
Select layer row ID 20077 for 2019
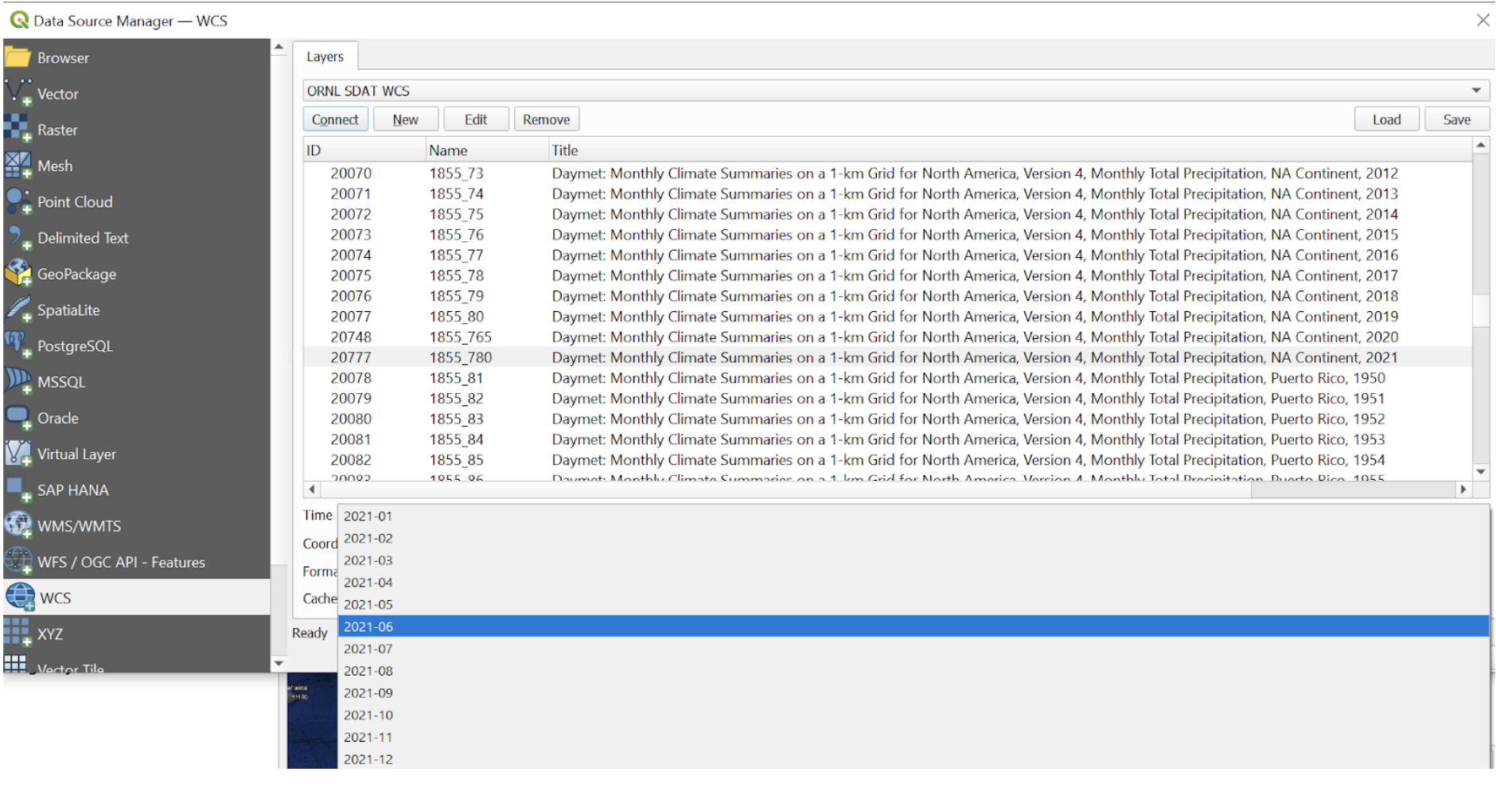click(x=887, y=316)
